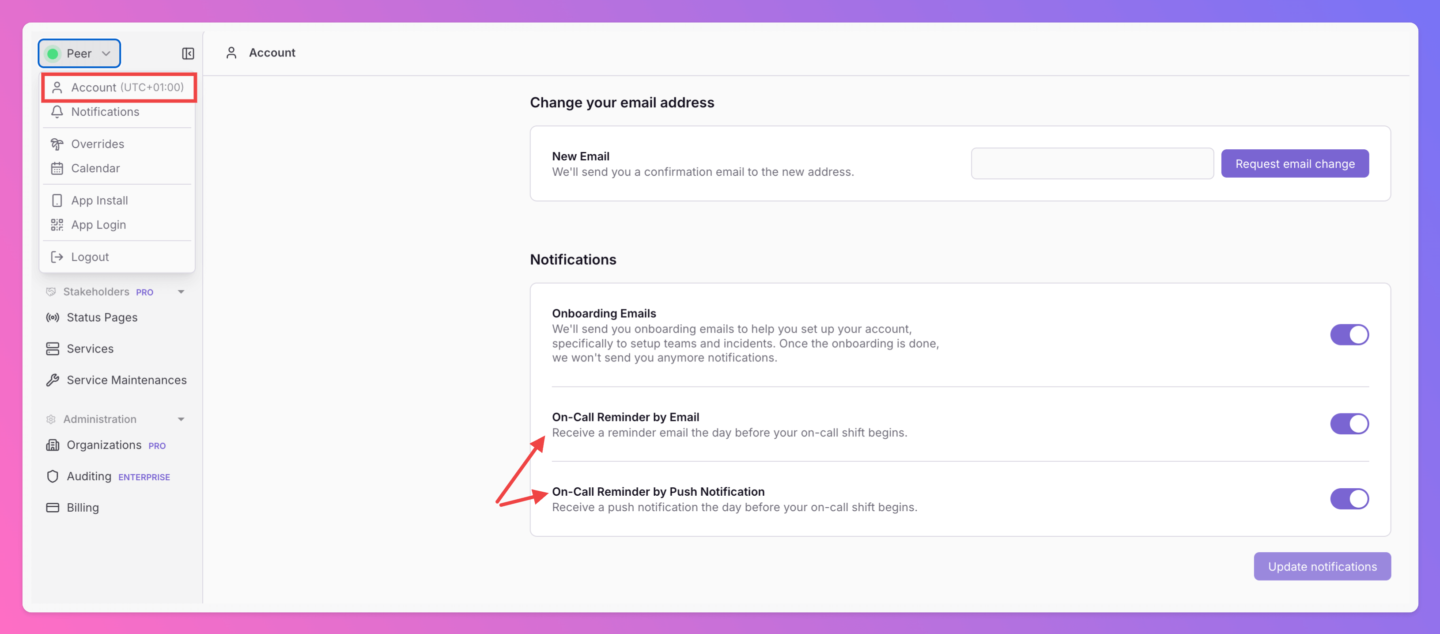Click the Logout arrow icon
This screenshot has height=634, width=1440.
pyautogui.click(x=57, y=257)
